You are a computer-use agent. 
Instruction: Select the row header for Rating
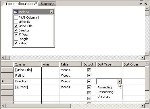click(7, 76)
